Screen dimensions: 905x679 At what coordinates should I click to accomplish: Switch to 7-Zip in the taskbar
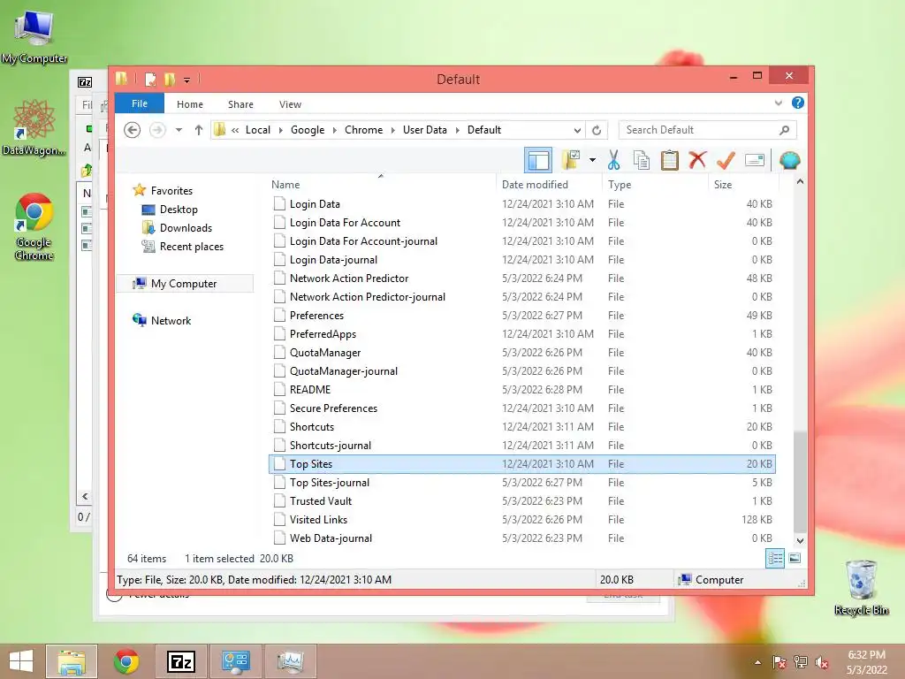180,661
